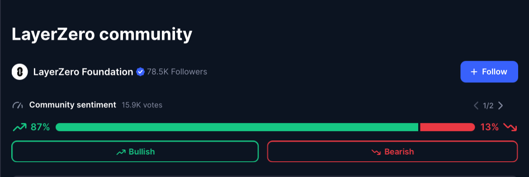Screen dimensions: 529x177
Task: Click the LayerZero Foundation logo avatar
Action: click(19, 72)
